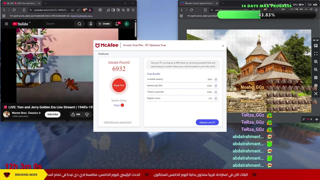Open 'NEW! Why am I seeing this?' link
This screenshot has width=320, height=180.
click(118, 122)
